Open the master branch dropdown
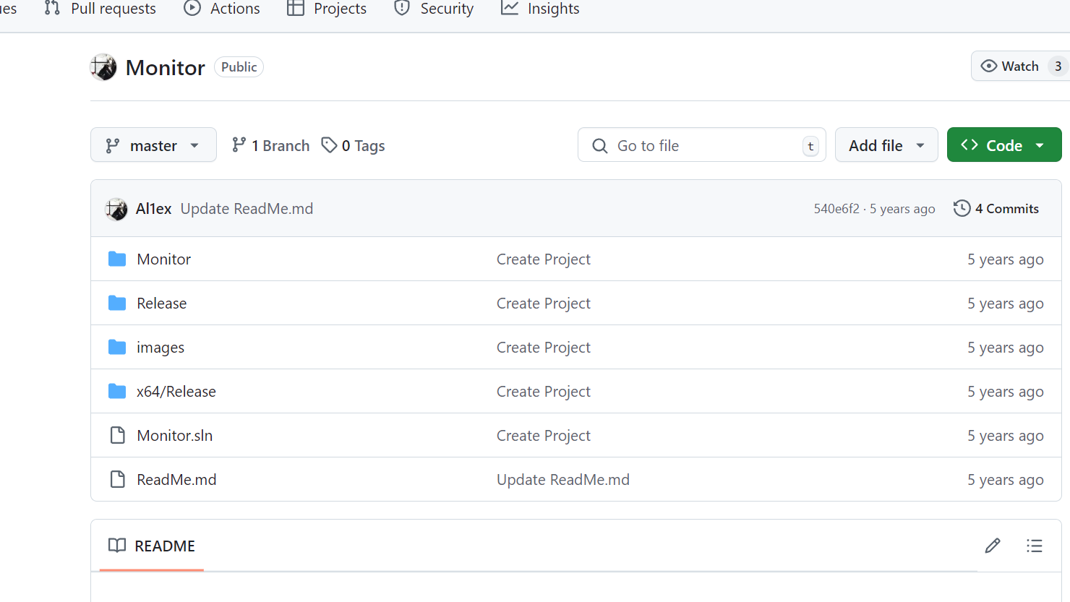The width and height of the screenshot is (1070, 602). click(x=153, y=145)
